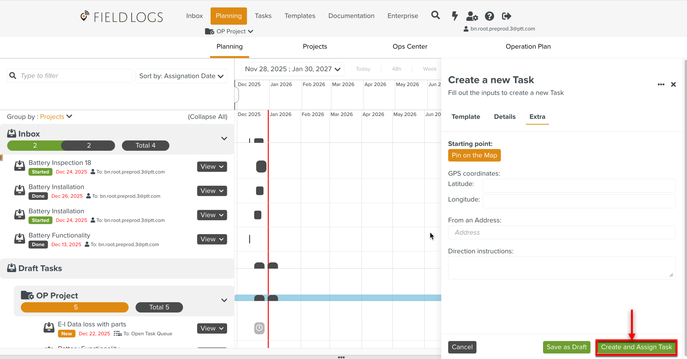
Task: Open View dropdown for Battery Functionality
Action: tap(212, 239)
